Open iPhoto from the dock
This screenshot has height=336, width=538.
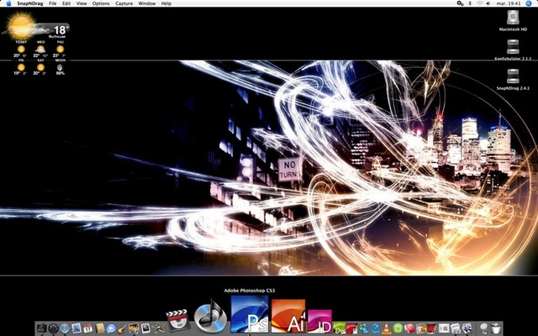(134, 328)
